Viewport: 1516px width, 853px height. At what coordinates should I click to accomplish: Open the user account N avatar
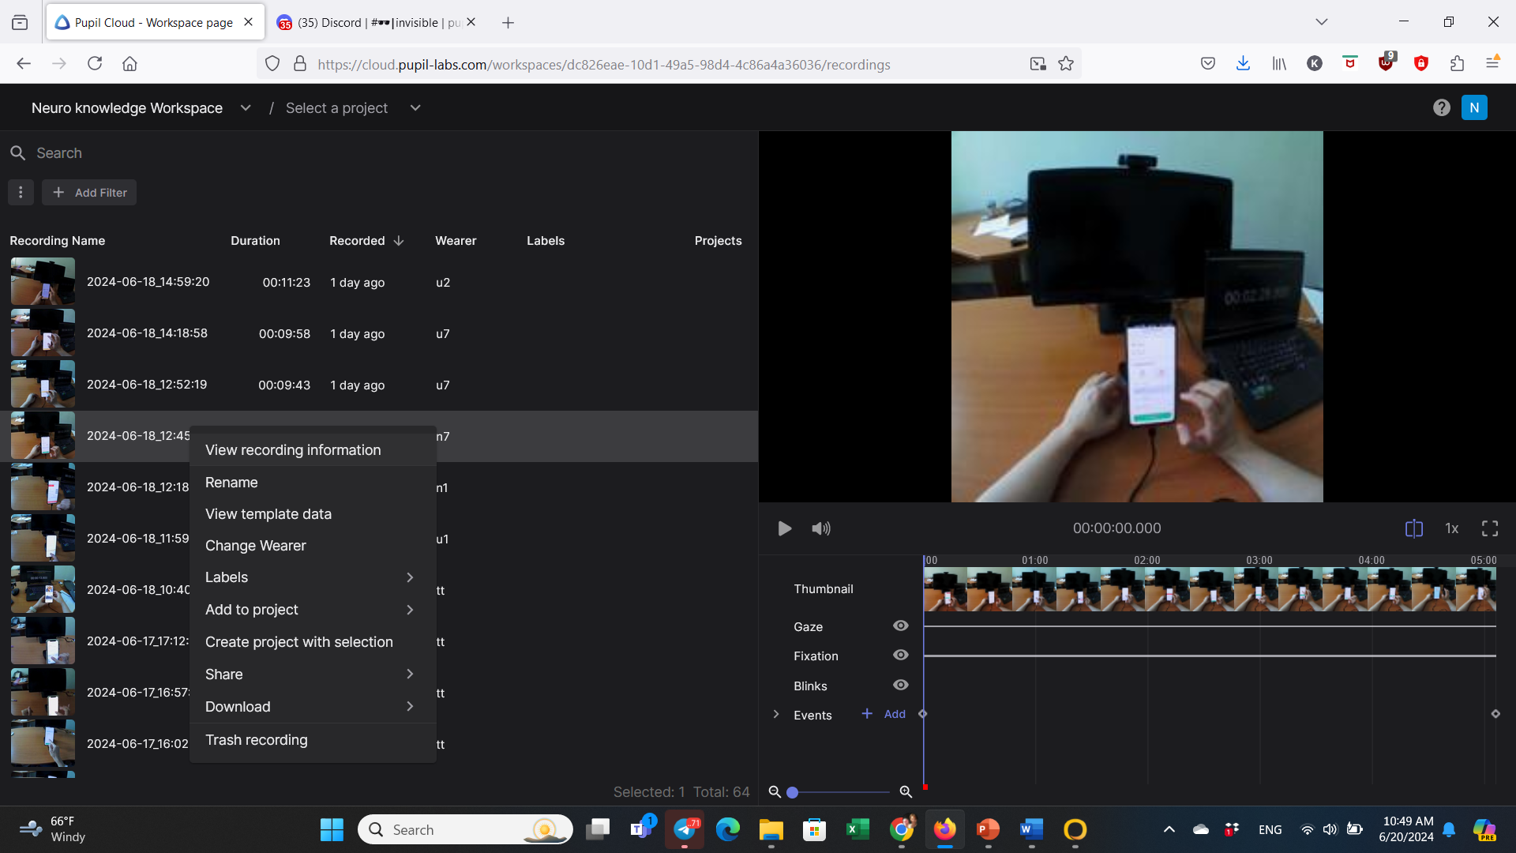[1474, 107]
